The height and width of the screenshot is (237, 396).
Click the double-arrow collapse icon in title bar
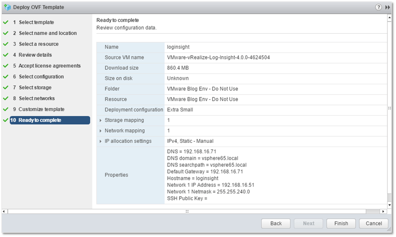(x=388, y=7)
